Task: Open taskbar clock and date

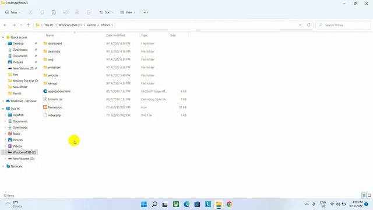Action: click(x=356, y=204)
